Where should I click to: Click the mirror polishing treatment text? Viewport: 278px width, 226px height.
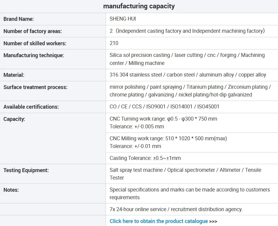point(128,87)
